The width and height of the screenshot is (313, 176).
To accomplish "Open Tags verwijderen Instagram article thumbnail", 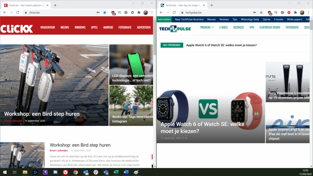I will click(131, 106).
